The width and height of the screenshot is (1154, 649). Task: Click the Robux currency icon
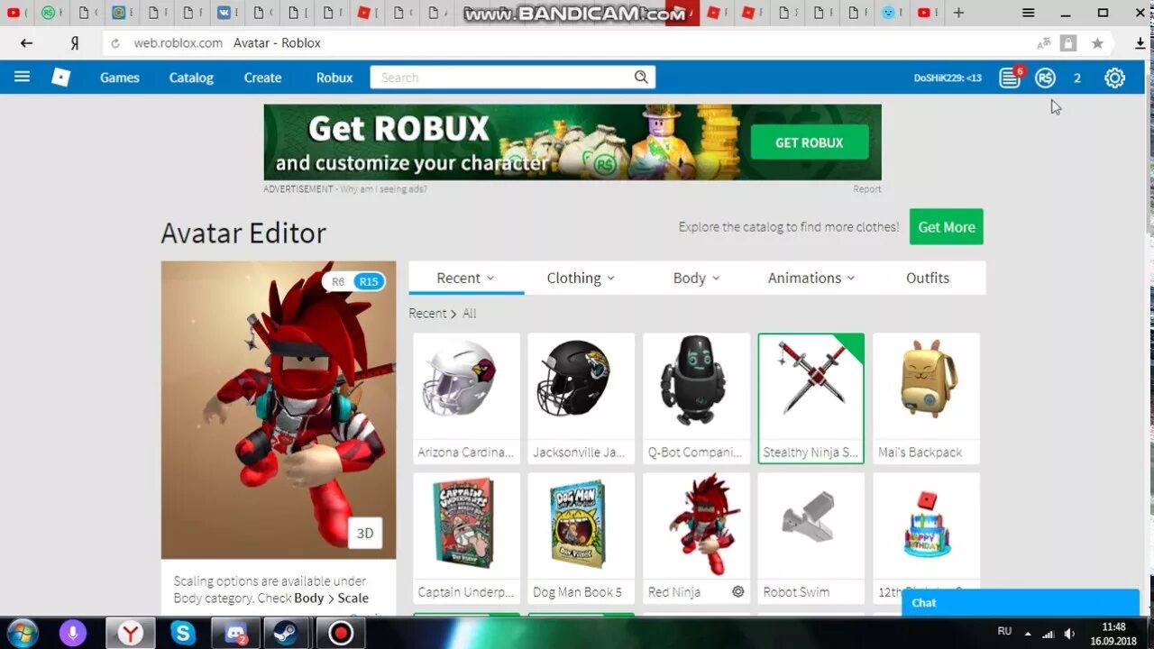(x=1045, y=78)
